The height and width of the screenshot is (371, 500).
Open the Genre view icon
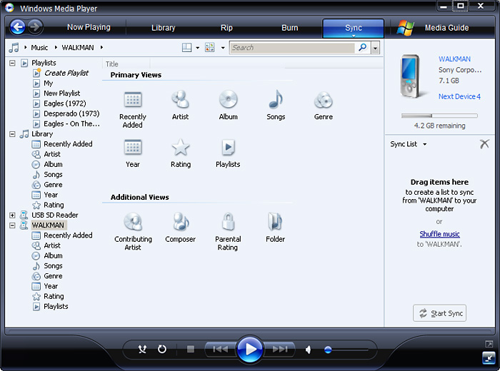click(324, 100)
